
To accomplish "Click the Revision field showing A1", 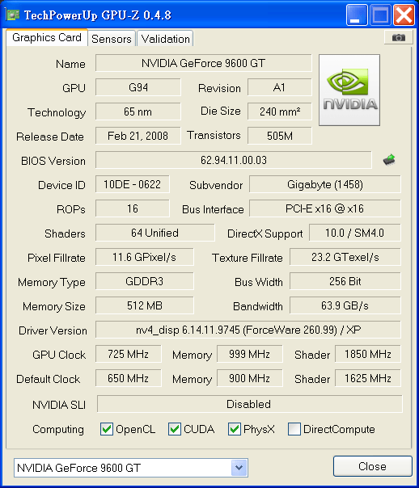I will click(x=279, y=87).
